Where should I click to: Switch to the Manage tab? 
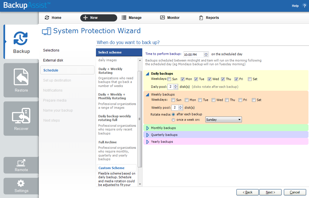[x=132, y=17]
